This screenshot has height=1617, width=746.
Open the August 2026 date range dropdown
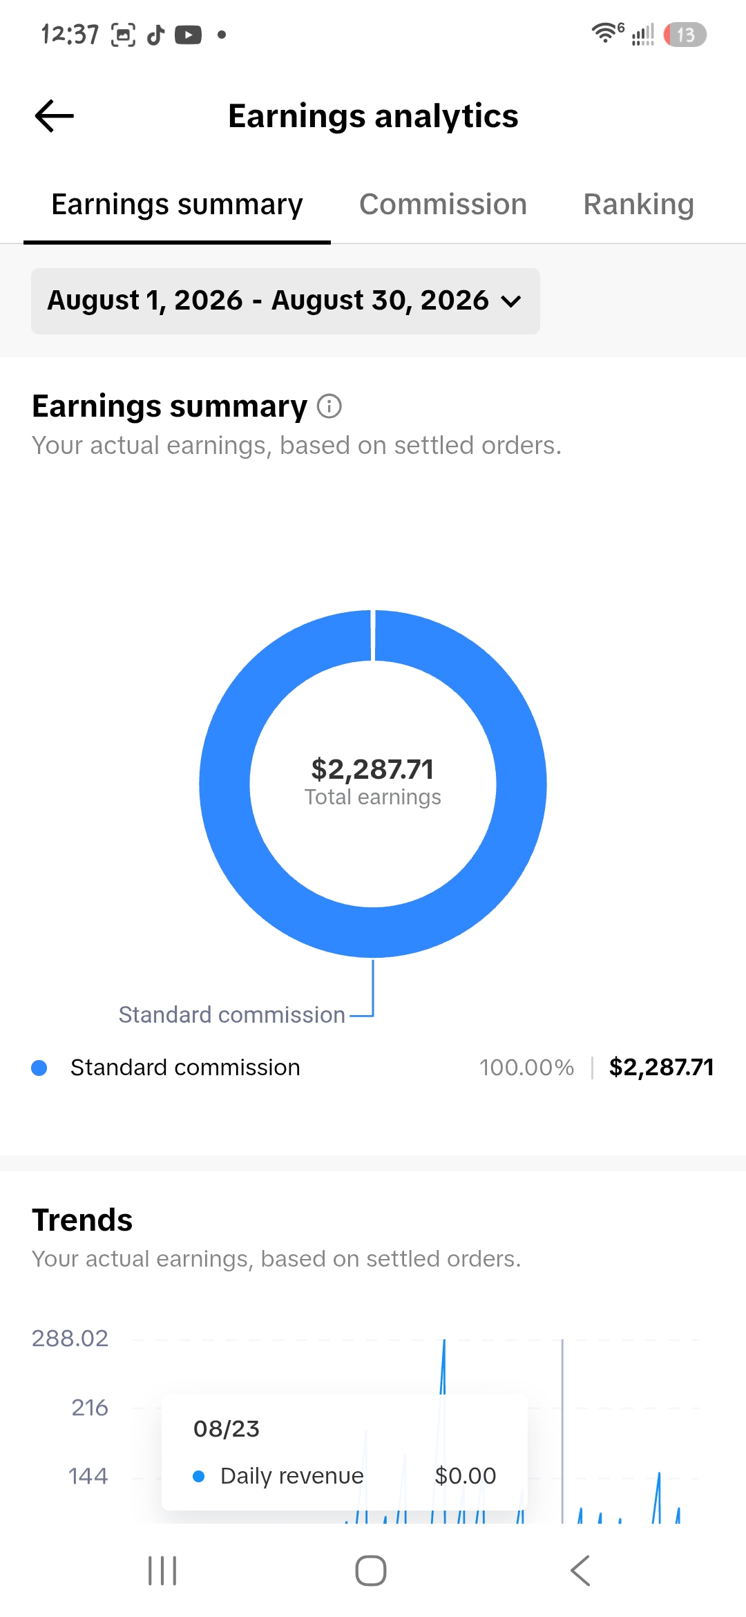(285, 301)
